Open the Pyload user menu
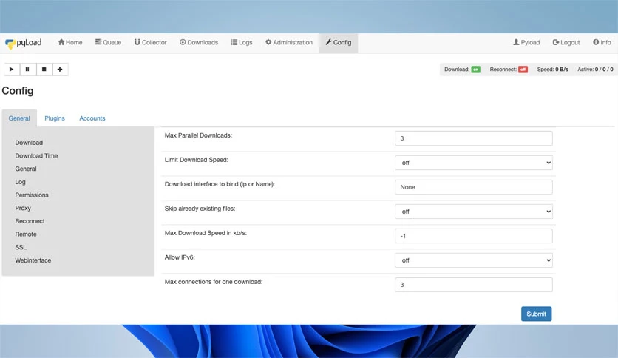618x358 pixels. click(x=526, y=43)
